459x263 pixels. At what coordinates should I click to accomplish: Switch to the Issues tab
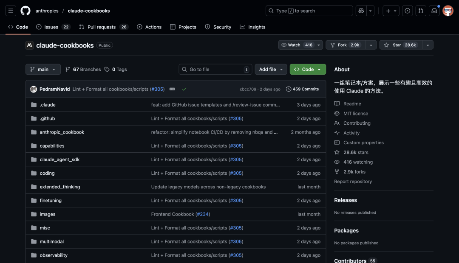[53, 27]
